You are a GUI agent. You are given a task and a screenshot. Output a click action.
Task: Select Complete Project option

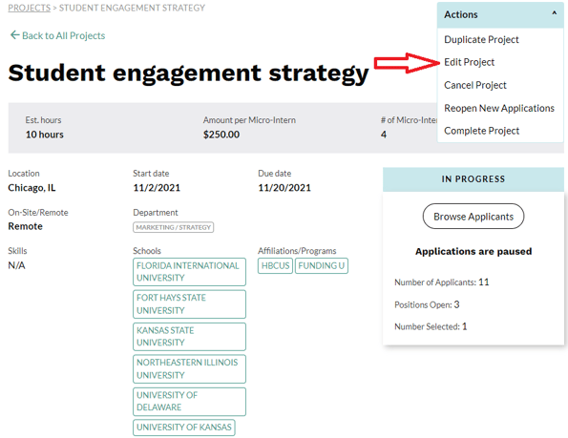pyautogui.click(x=481, y=131)
